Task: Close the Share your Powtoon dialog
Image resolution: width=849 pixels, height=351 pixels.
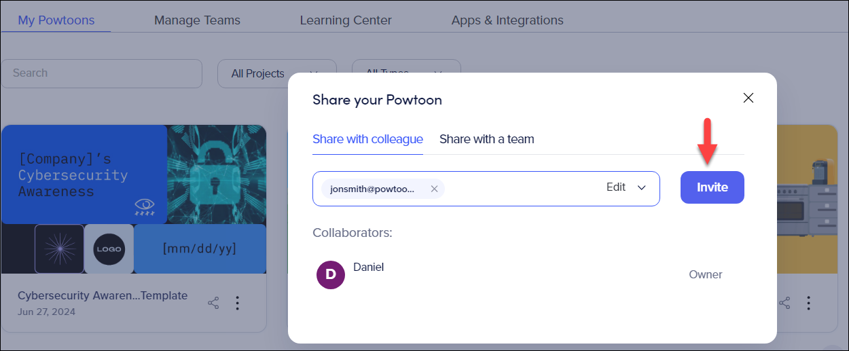Action: point(748,98)
